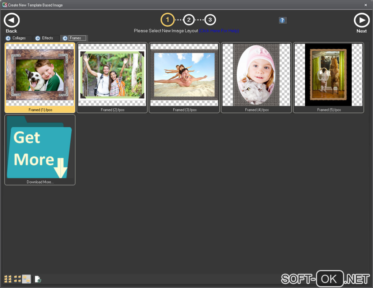
Task: Jump to step 3 circle
Action: coord(210,20)
